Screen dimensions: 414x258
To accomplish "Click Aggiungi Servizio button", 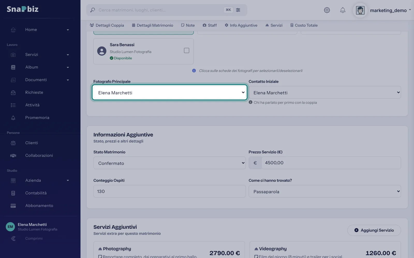I will [x=374, y=230].
